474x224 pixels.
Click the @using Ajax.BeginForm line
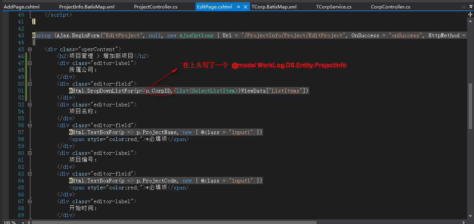click(250, 35)
